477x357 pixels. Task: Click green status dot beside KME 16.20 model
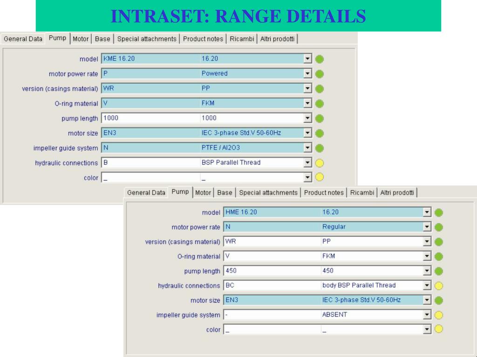(320, 59)
